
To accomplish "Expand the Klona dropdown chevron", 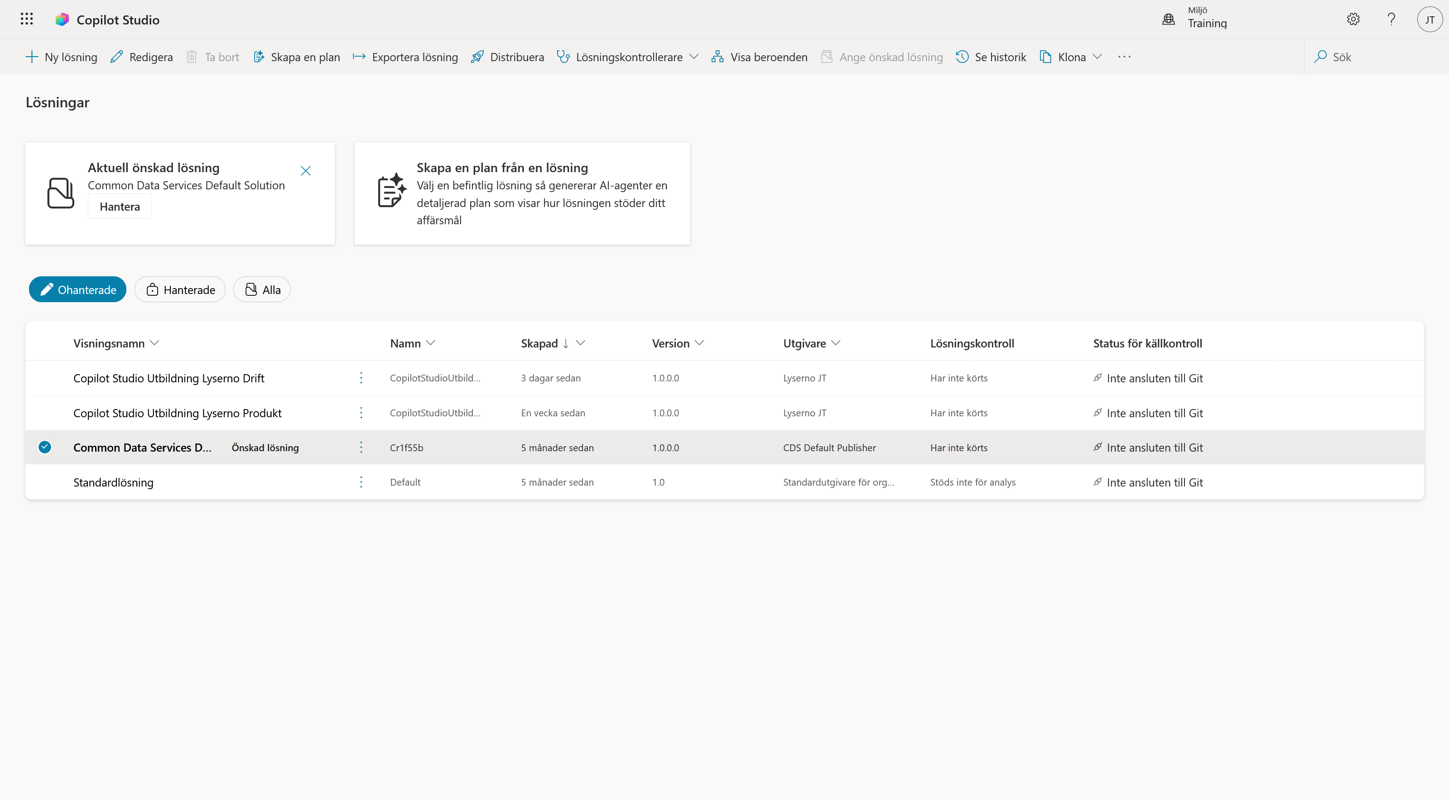I will pyautogui.click(x=1097, y=57).
